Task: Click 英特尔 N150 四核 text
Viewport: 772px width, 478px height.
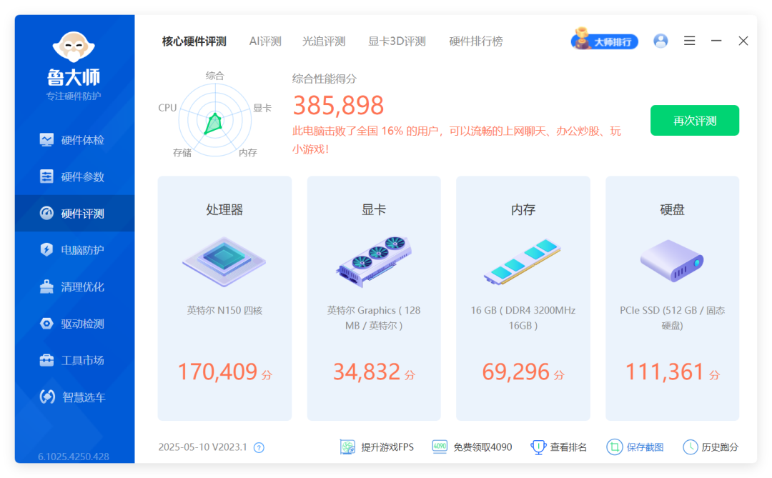Action: 224,311
